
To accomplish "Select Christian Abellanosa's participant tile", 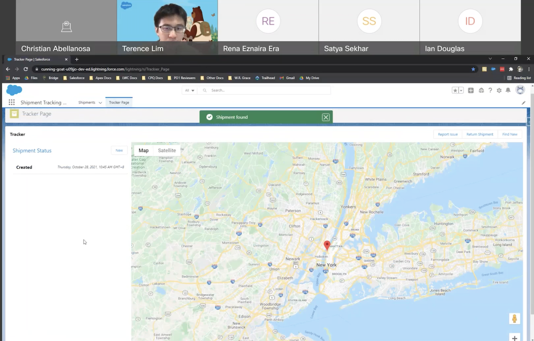I will coord(66,27).
